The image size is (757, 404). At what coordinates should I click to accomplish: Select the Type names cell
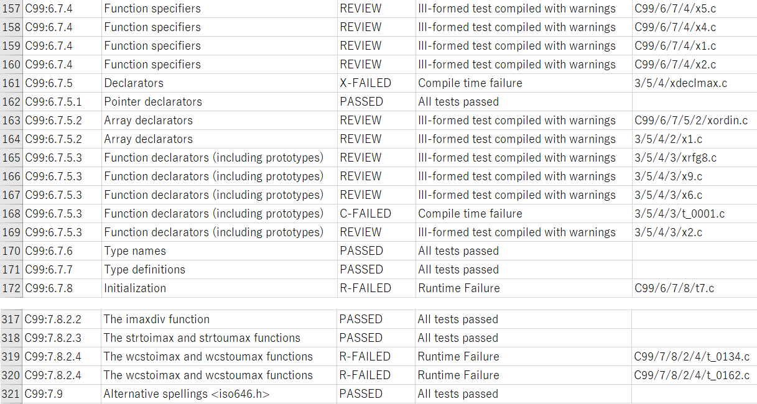pos(135,251)
